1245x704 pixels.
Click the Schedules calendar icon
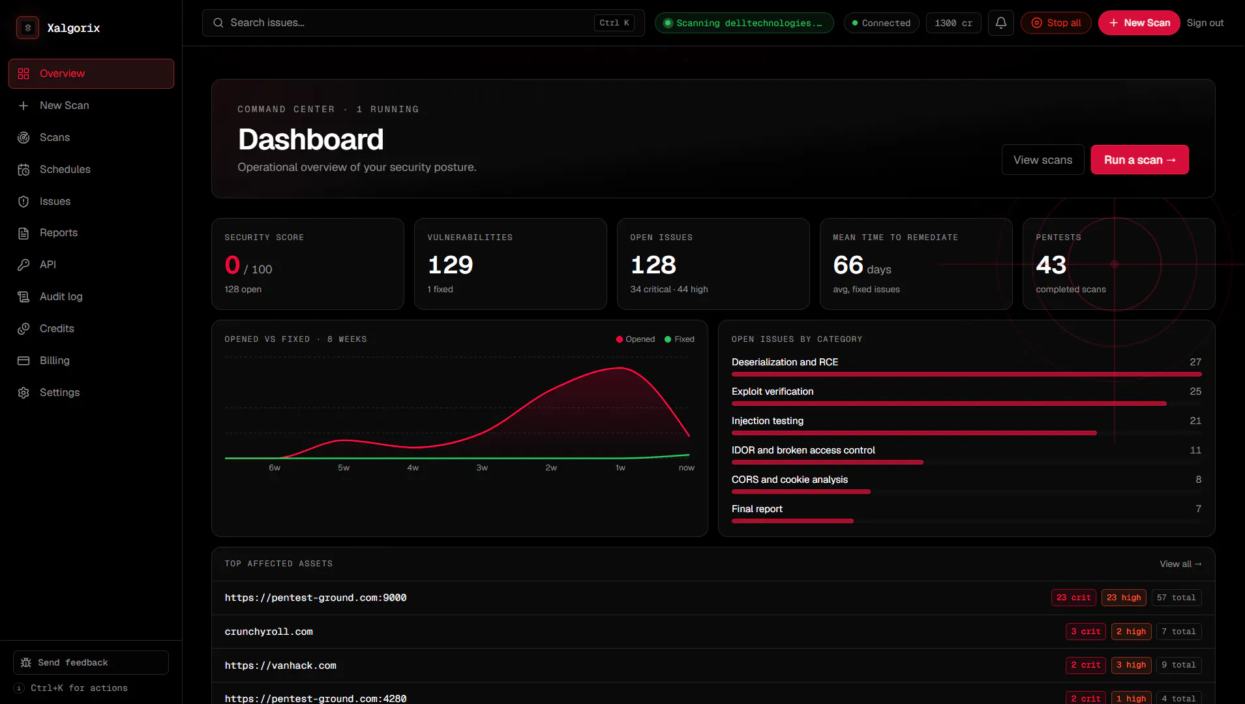pos(23,170)
